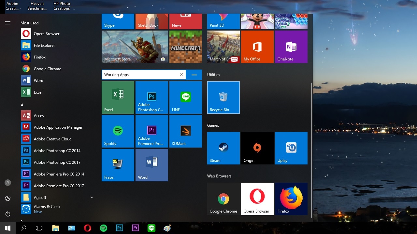417x234 pixels.
Task: Open the Power options button
Action: pos(8,214)
